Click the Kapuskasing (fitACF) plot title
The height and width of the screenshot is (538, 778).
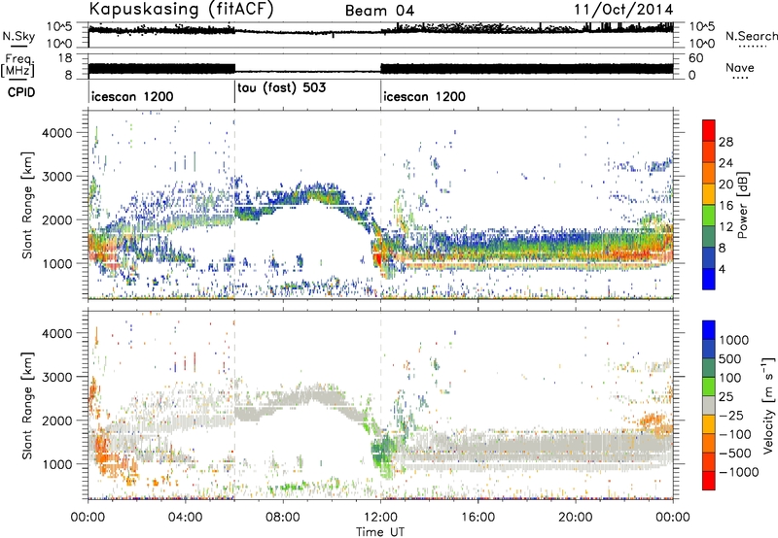click(x=181, y=10)
